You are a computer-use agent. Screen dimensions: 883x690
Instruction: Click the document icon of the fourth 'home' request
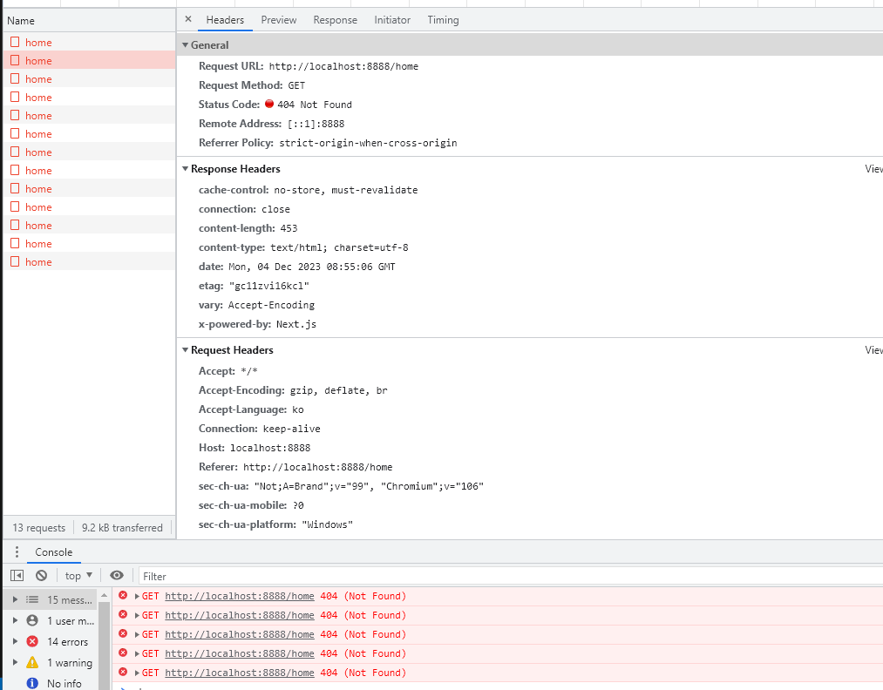coord(15,97)
